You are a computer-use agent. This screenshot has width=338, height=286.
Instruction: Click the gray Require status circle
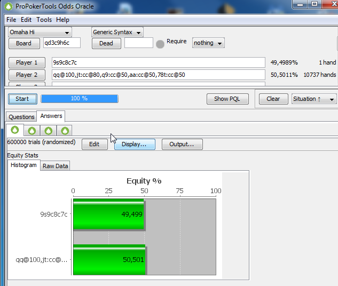160,44
